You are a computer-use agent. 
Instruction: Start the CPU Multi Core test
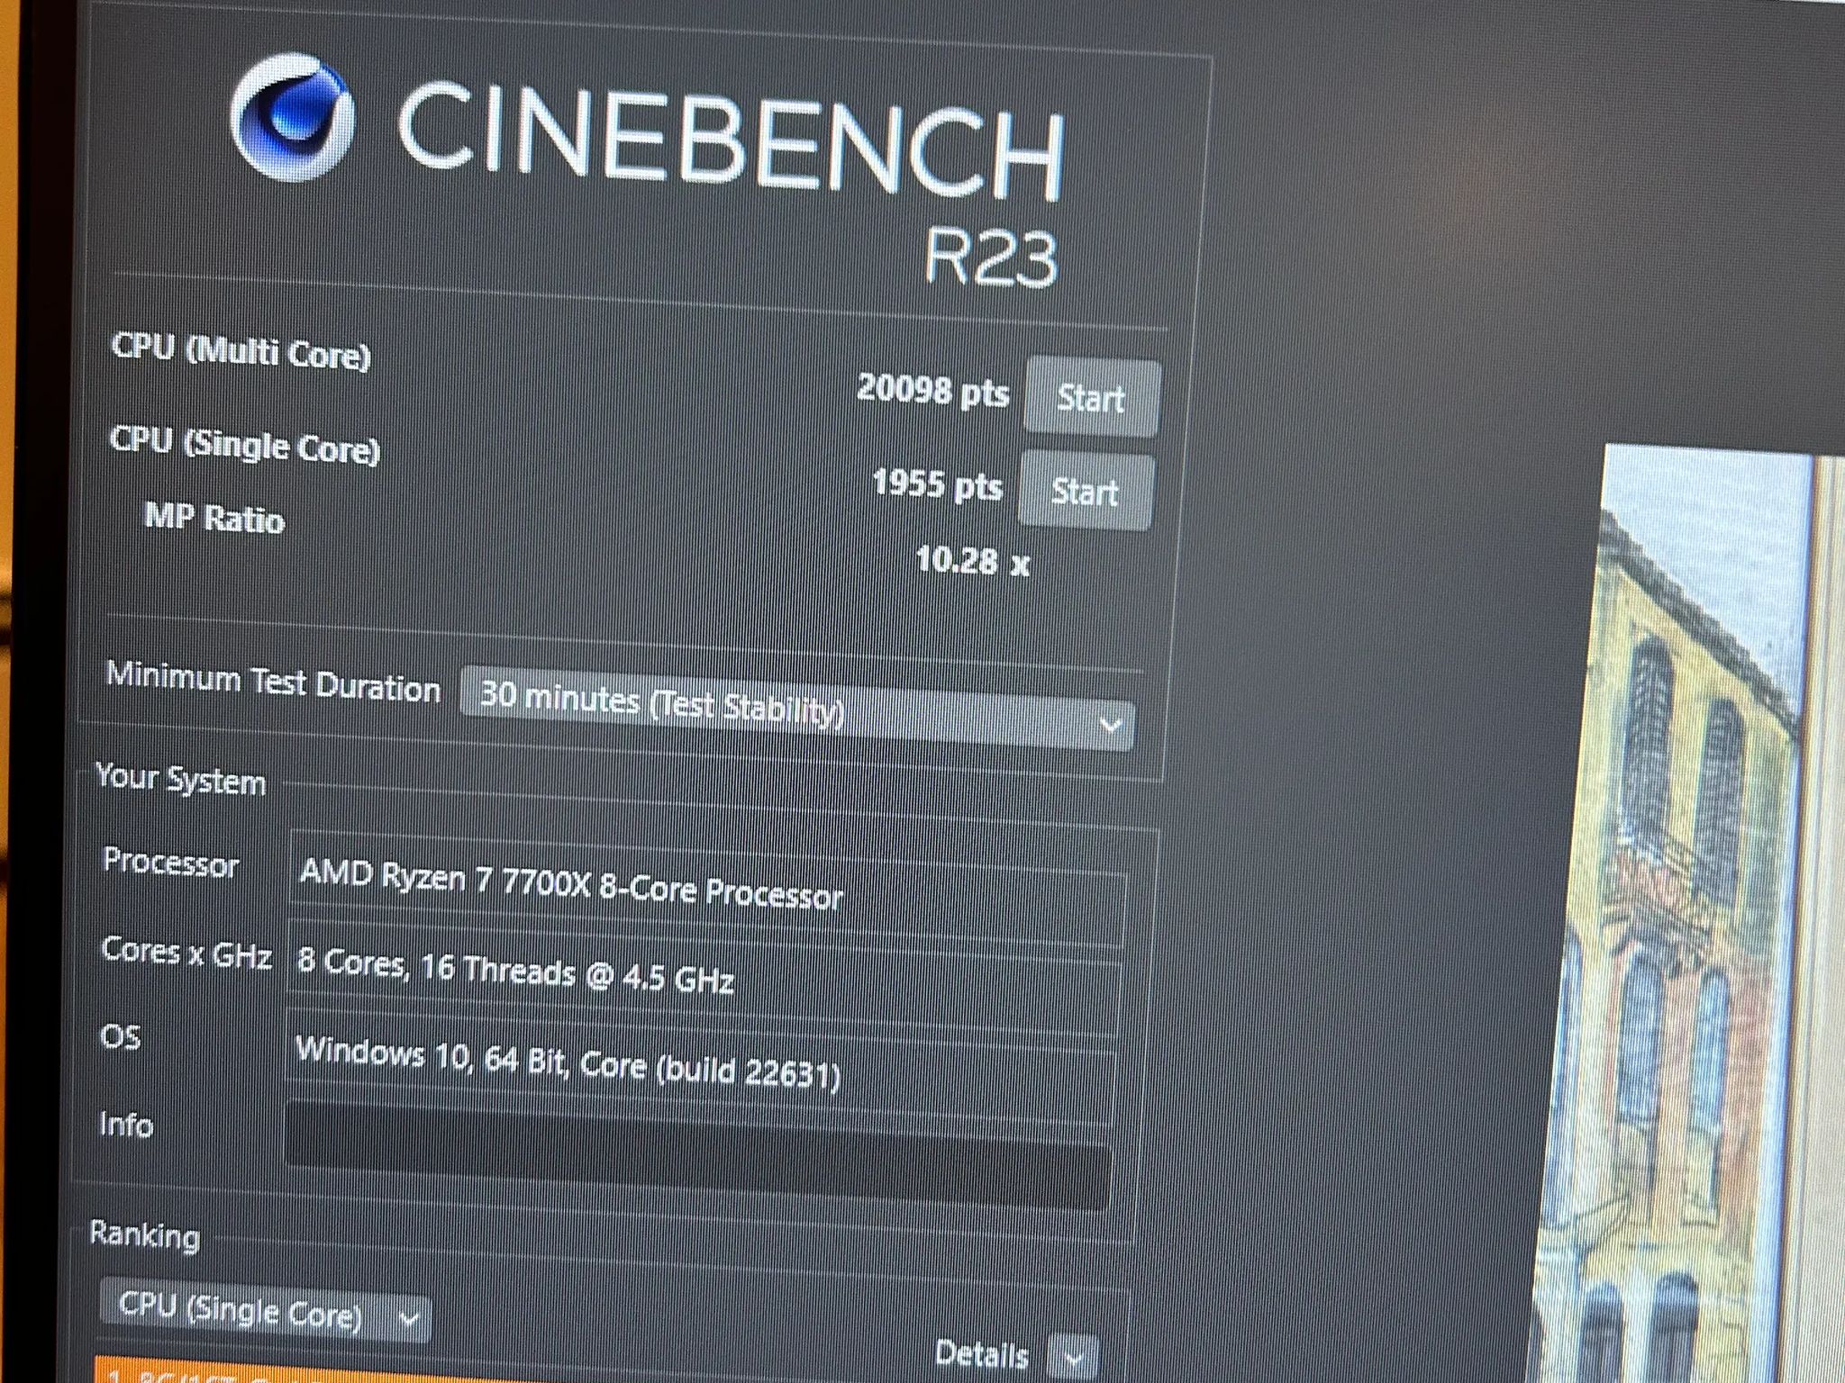(x=1091, y=398)
